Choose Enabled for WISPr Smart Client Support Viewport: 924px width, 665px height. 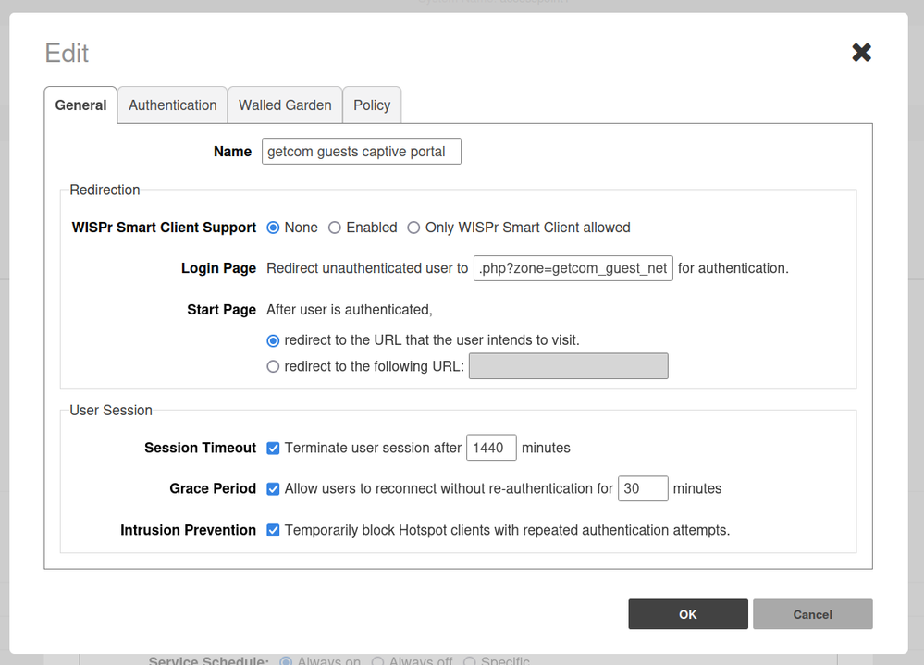click(x=335, y=228)
